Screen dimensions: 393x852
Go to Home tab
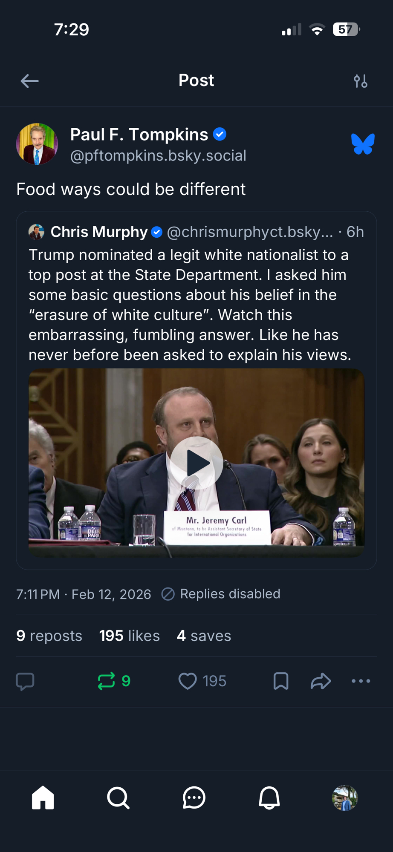pos(43,798)
